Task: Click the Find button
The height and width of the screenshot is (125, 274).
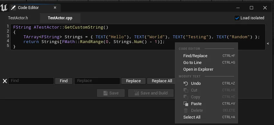Action: click(64, 81)
